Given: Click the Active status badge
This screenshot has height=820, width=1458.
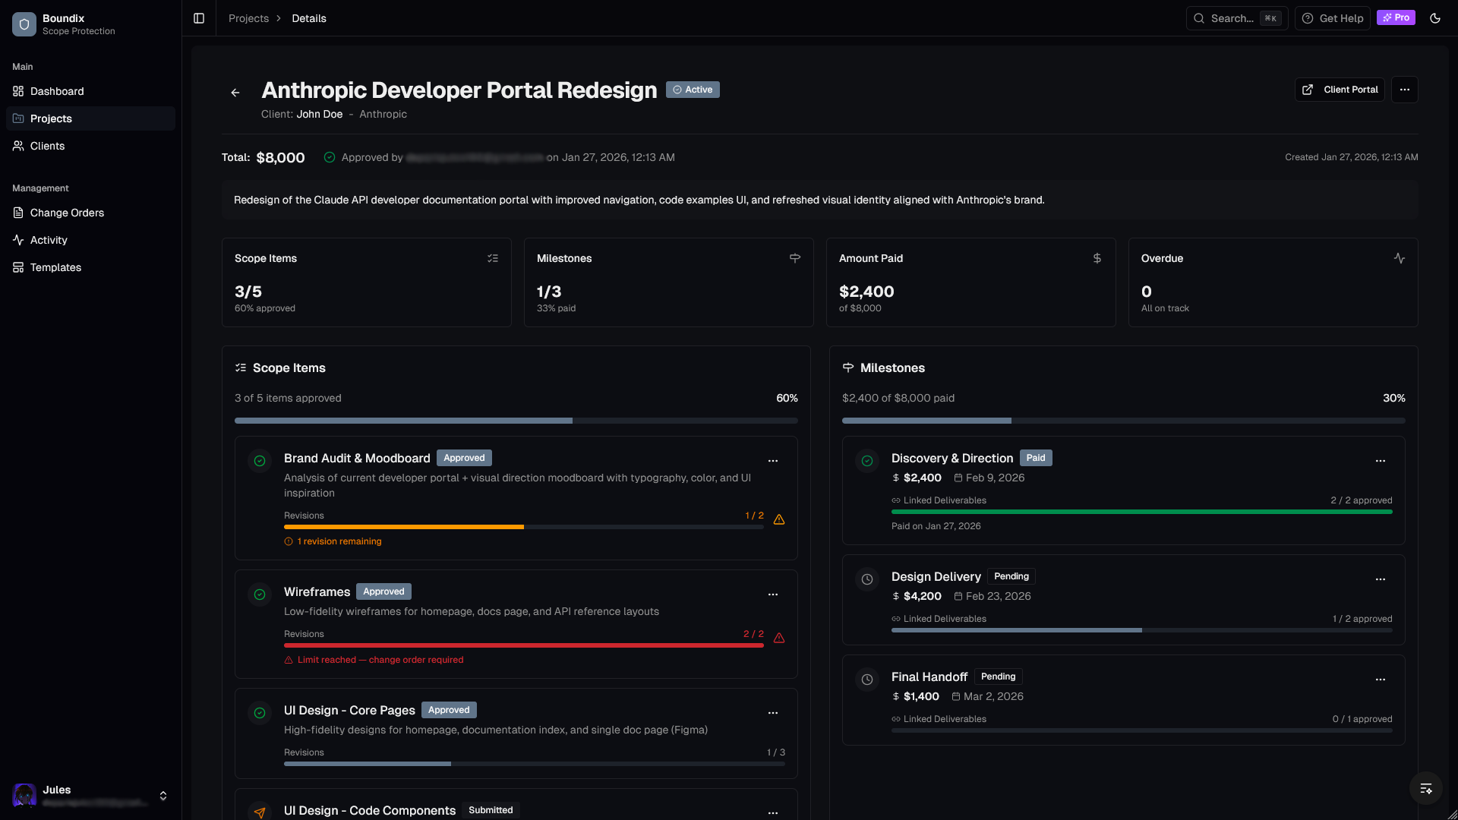Looking at the screenshot, I should [x=693, y=90].
